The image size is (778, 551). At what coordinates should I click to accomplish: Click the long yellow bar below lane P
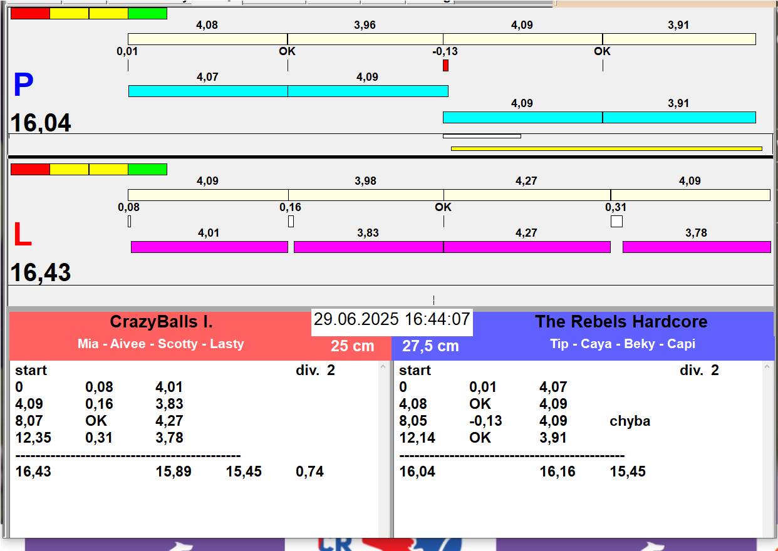click(x=606, y=148)
